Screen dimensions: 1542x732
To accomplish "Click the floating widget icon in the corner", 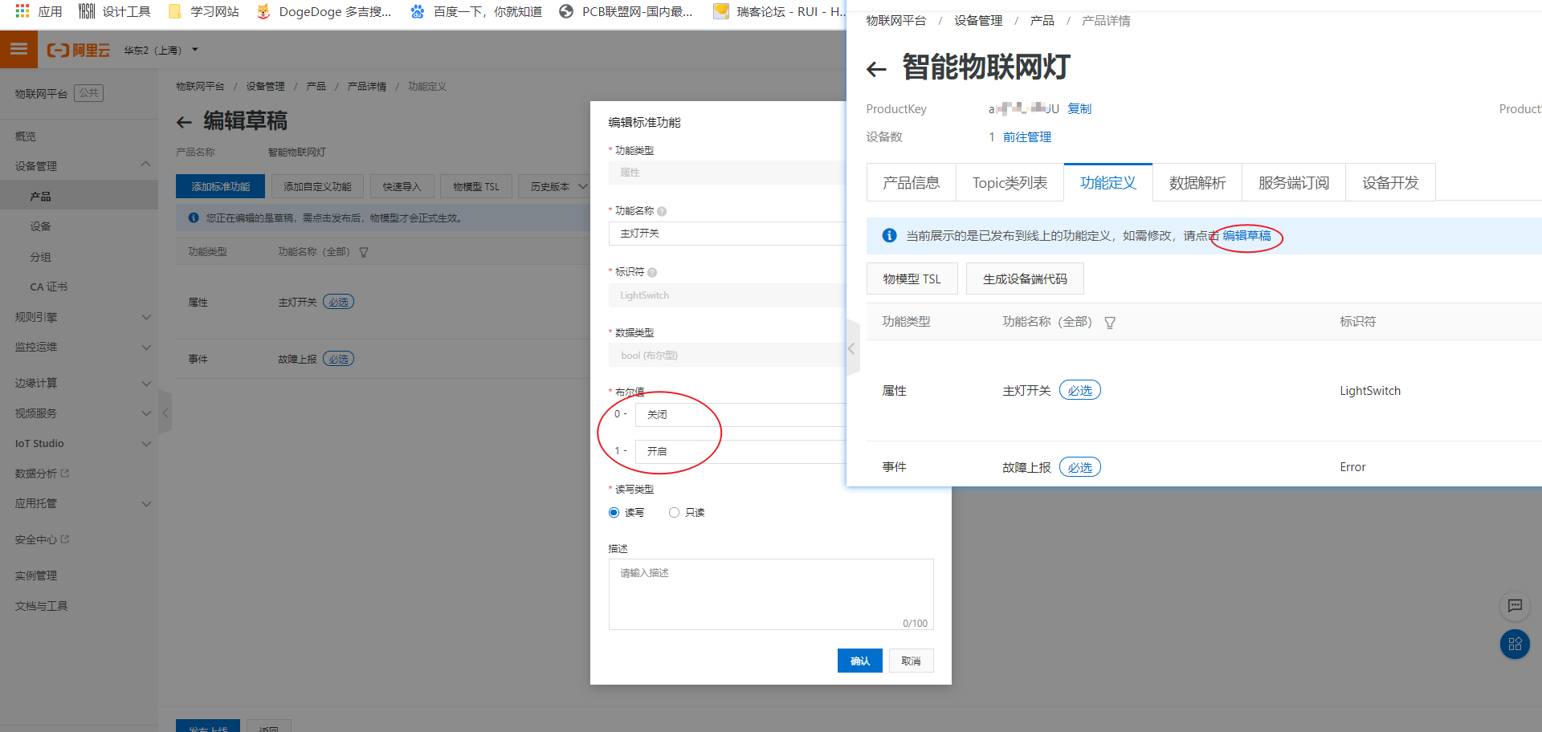I will coord(1515,644).
